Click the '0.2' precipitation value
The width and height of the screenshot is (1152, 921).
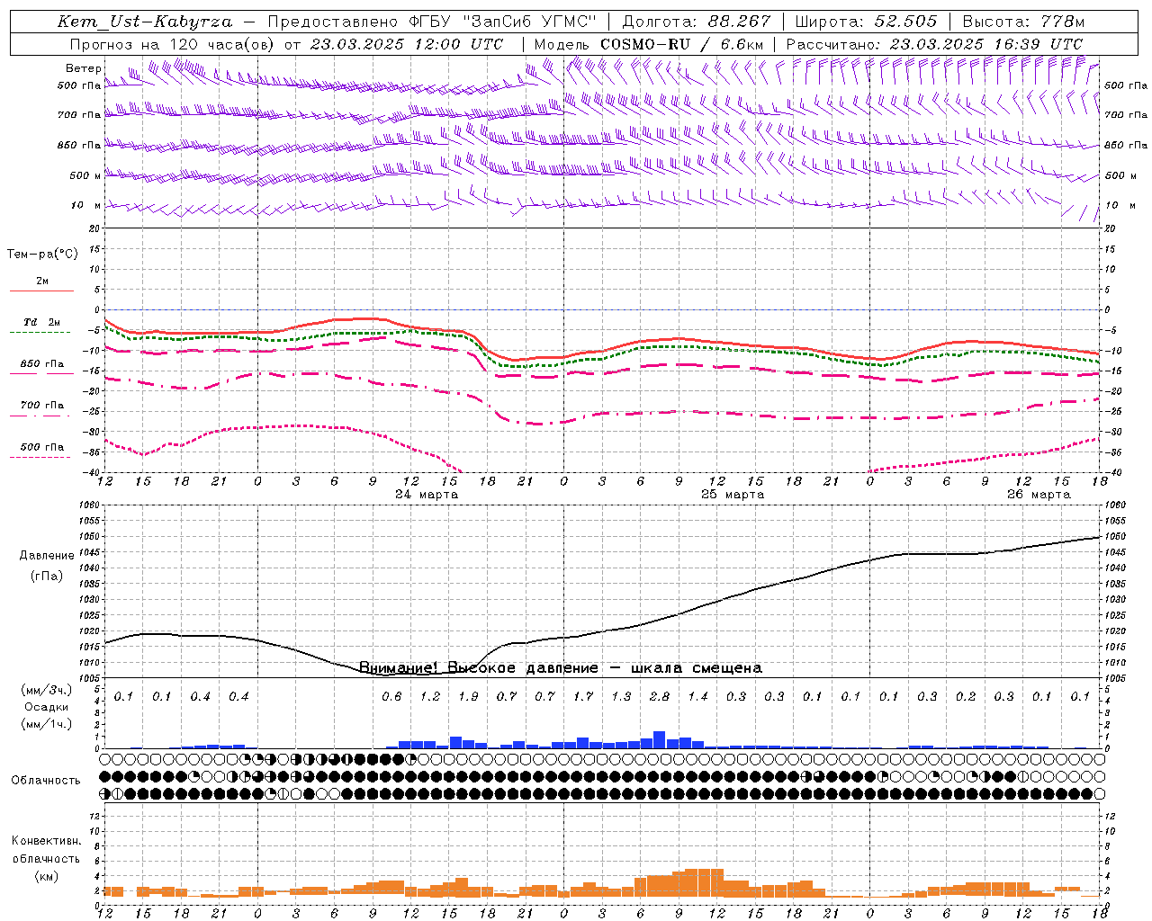point(966,697)
